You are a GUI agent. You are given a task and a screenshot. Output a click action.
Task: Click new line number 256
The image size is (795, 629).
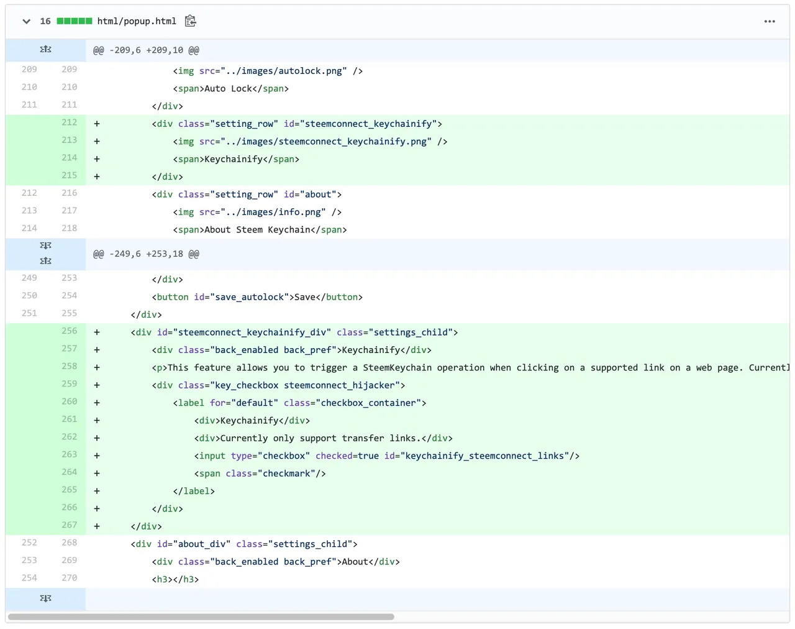[x=70, y=331]
